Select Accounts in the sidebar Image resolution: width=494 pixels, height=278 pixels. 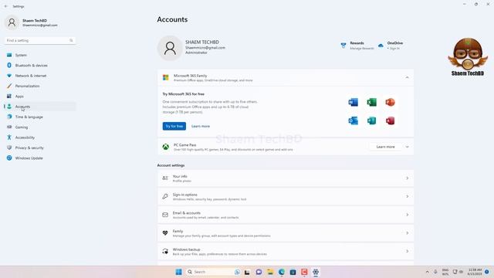coord(40,107)
